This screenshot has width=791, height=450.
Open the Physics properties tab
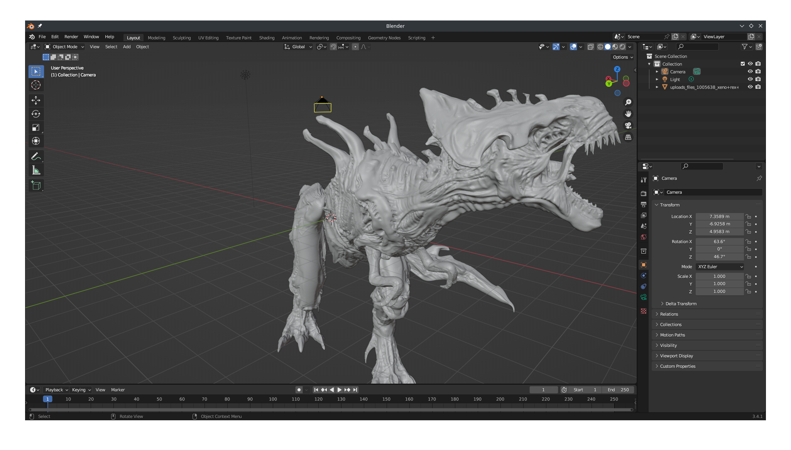point(643,276)
